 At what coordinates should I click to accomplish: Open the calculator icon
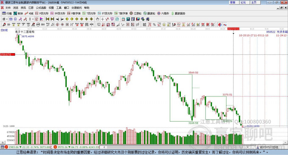128,19
